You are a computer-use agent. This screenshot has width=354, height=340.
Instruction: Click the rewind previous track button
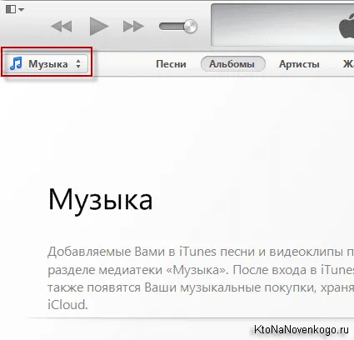click(x=62, y=27)
